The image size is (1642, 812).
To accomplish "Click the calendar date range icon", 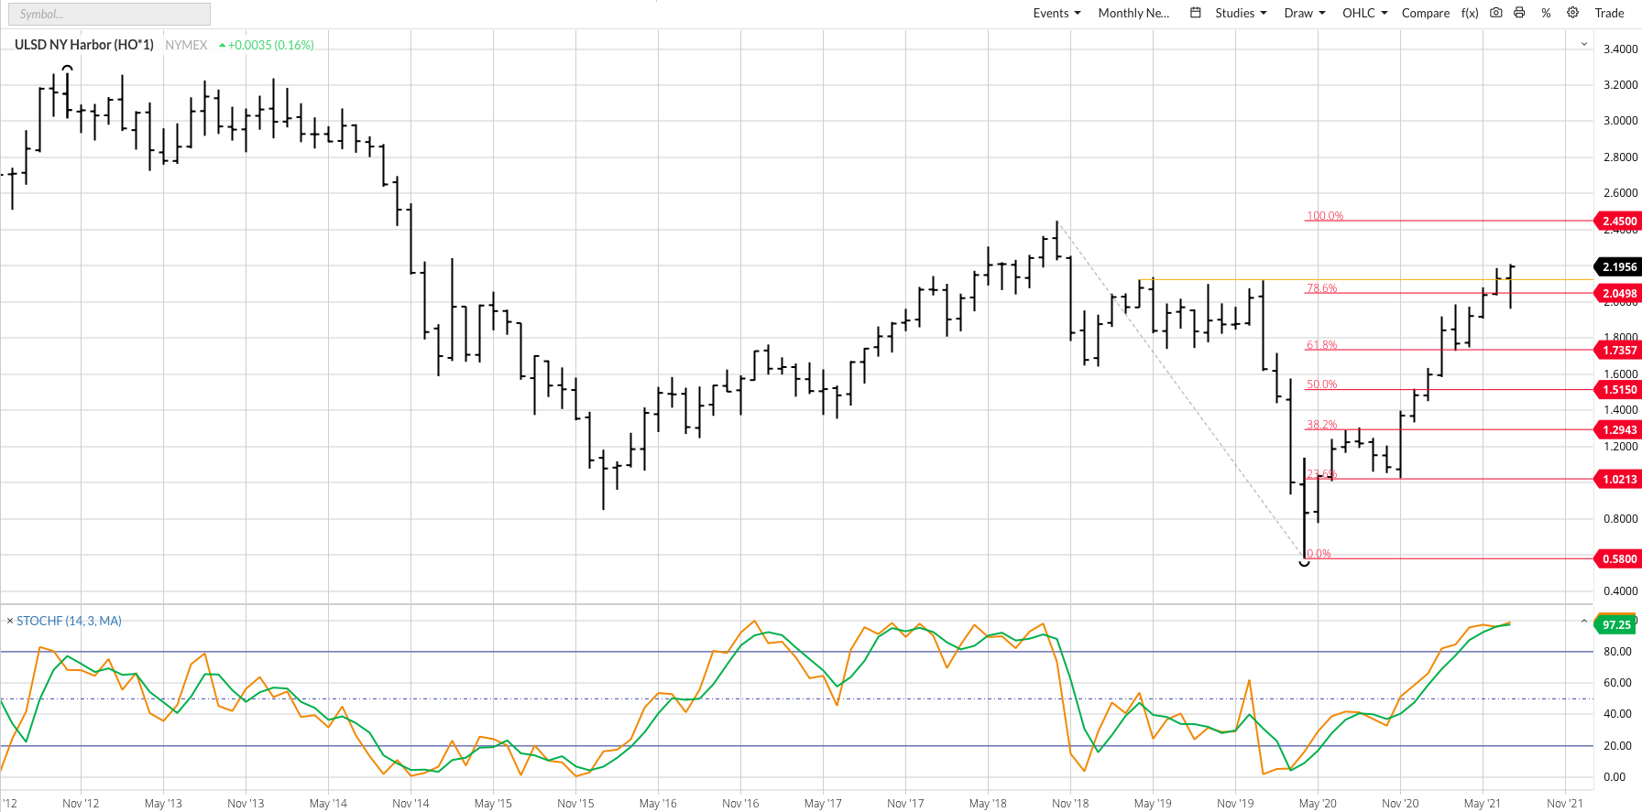I will click(x=1195, y=13).
